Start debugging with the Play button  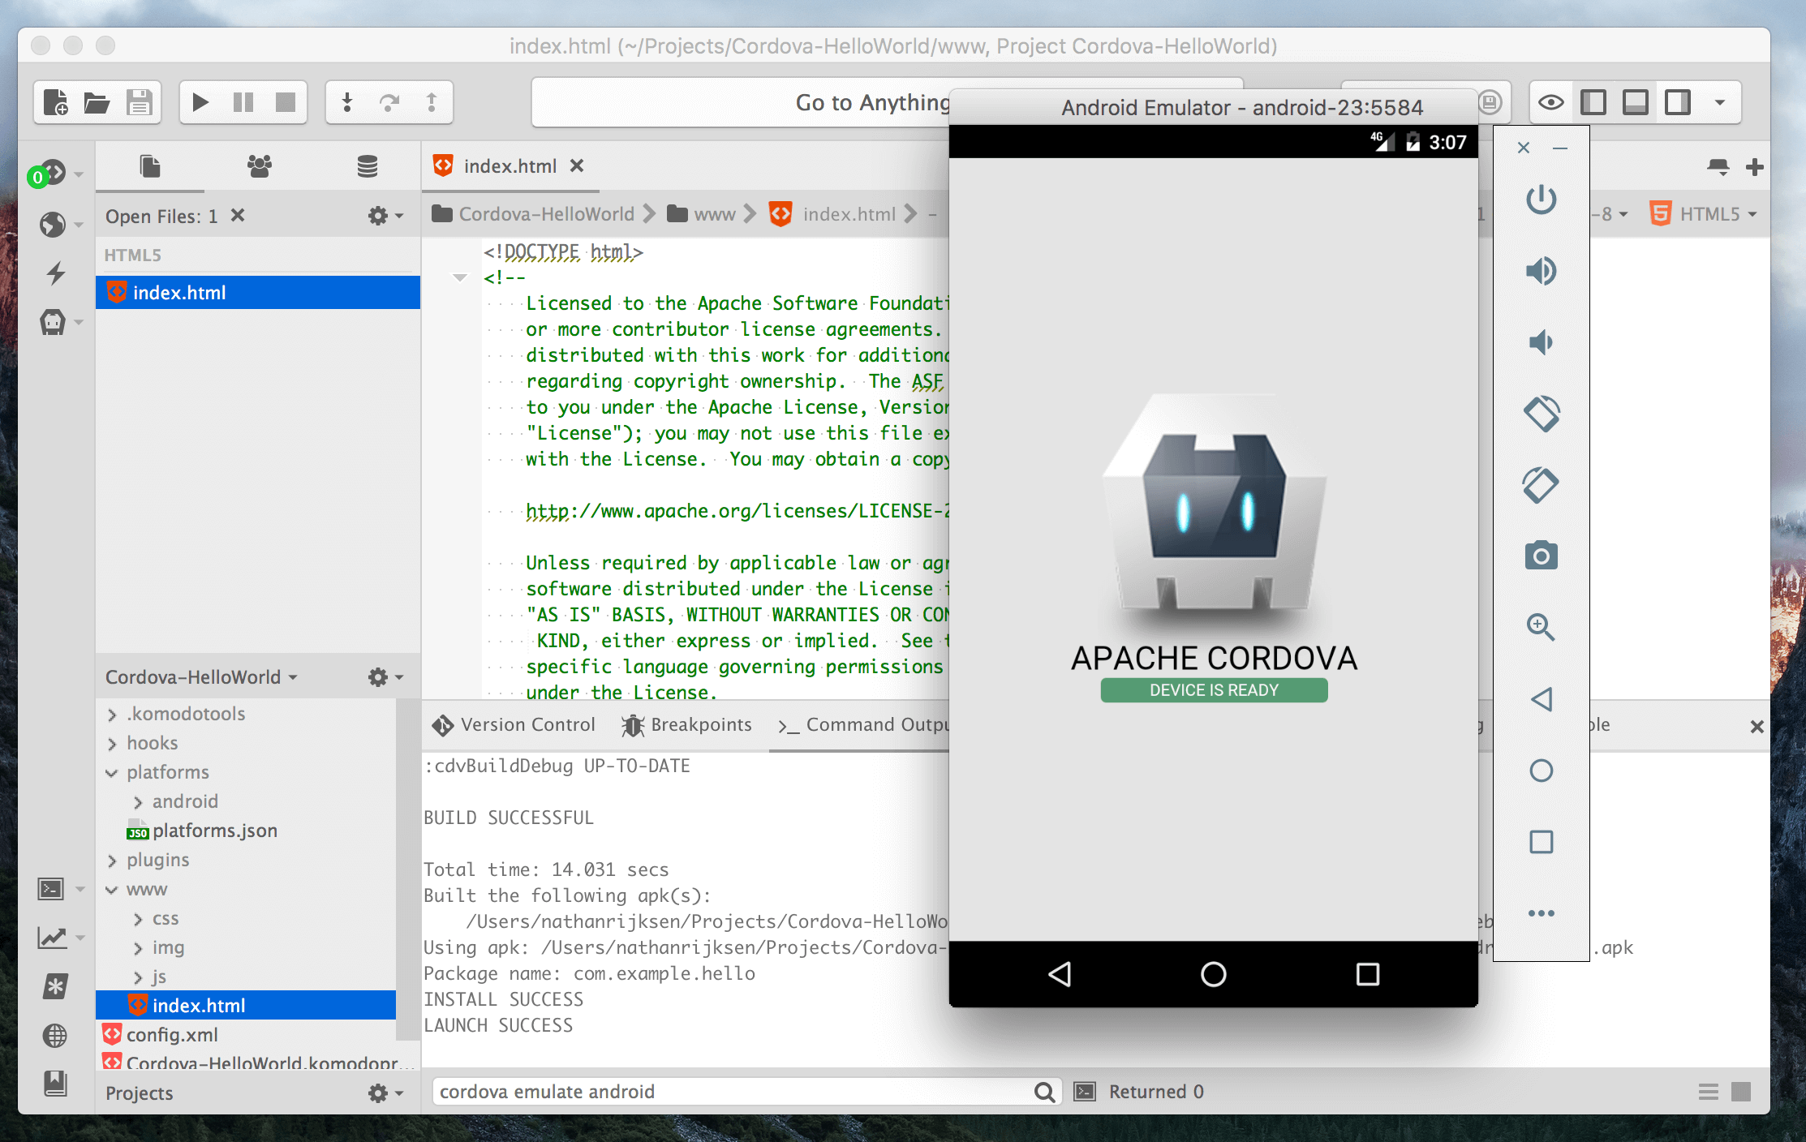tap(200, 102)
